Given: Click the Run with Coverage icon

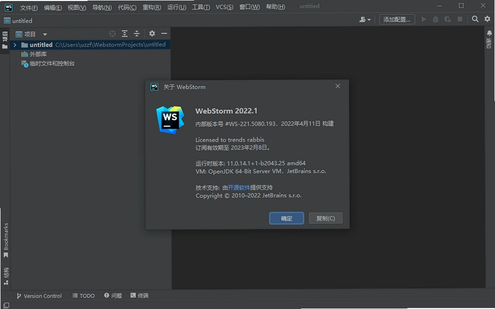Looking at the screenshot, I should [447, 20].
